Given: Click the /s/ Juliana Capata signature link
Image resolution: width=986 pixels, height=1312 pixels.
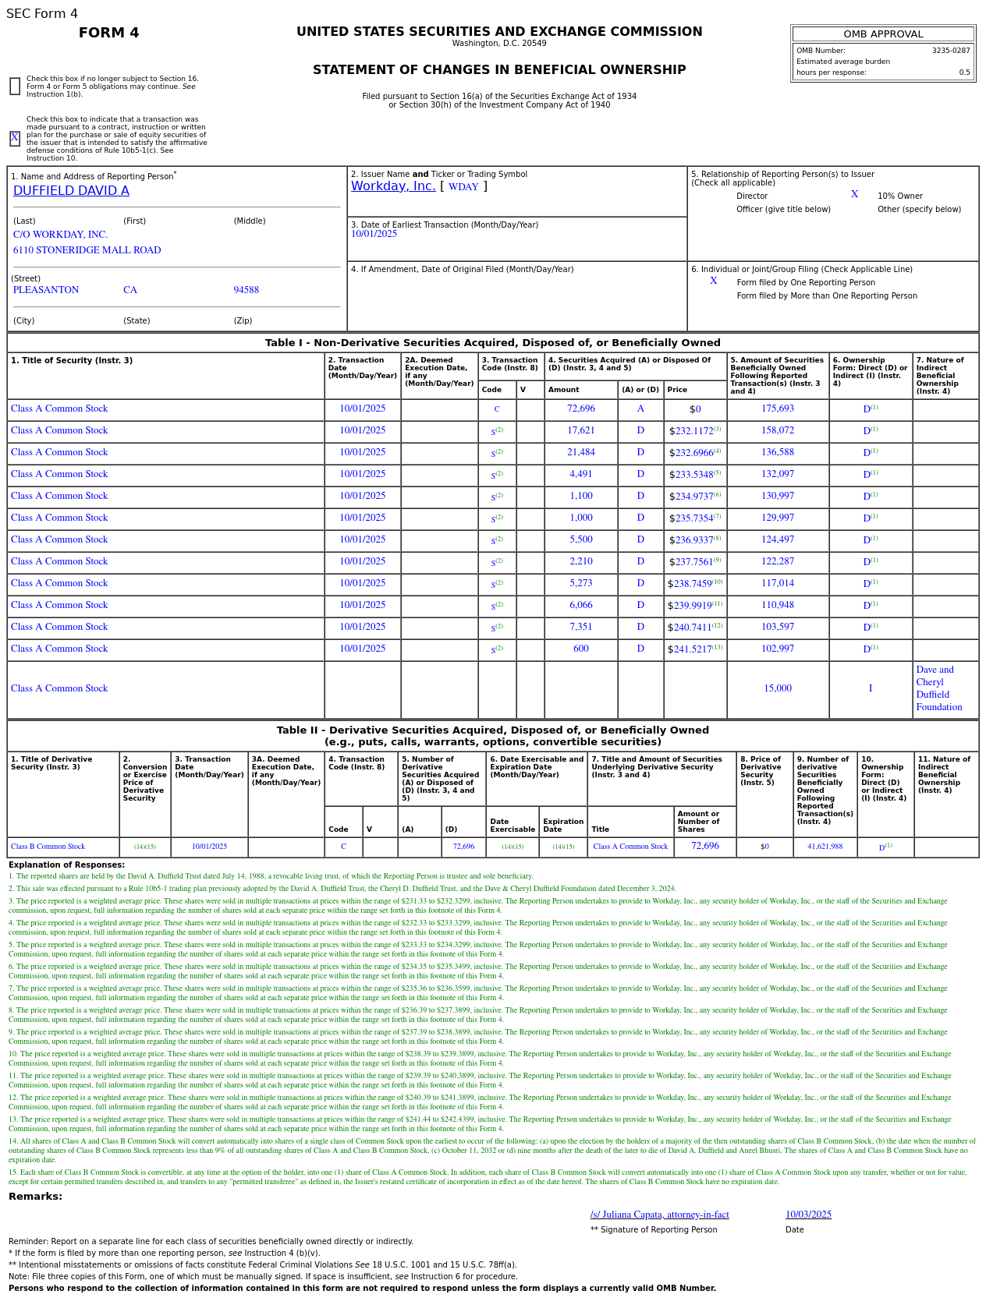Looking at the screenshot, I should coord(659,1215).
